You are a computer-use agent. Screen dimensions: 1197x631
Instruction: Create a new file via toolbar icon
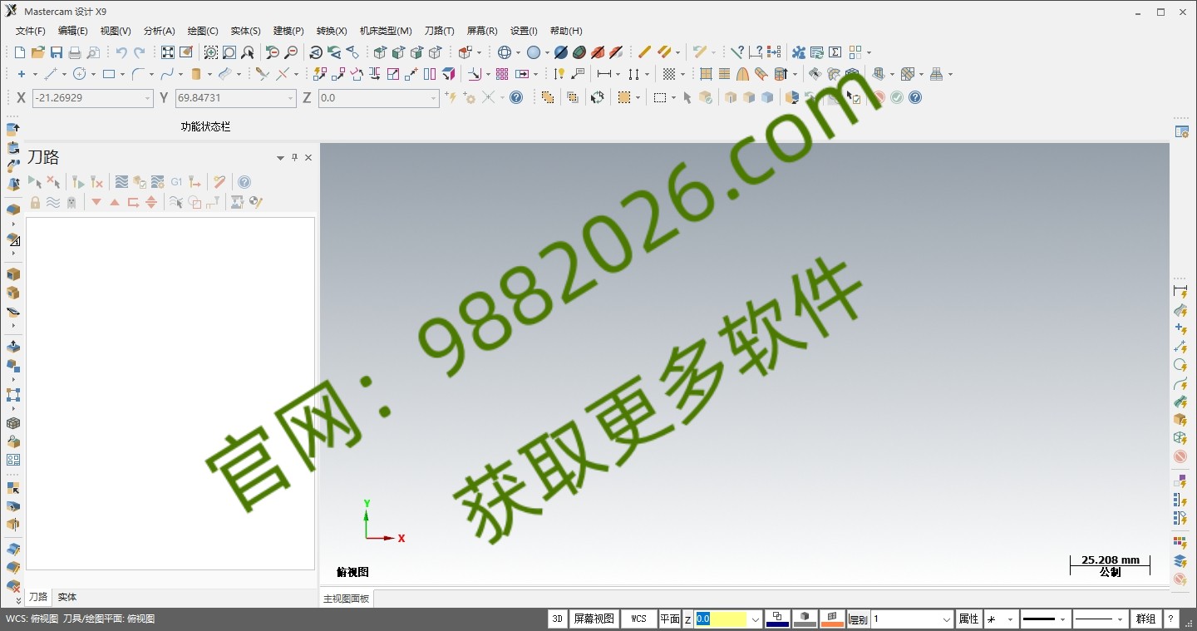point(19,52)
